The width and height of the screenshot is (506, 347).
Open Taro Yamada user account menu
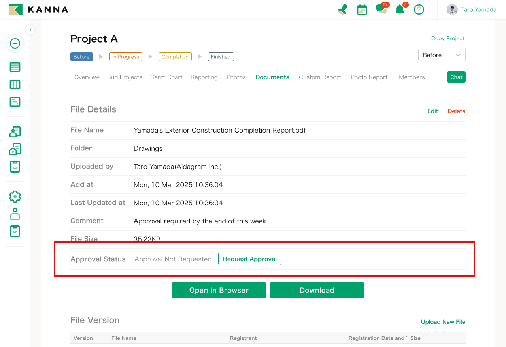pos(472,9)
